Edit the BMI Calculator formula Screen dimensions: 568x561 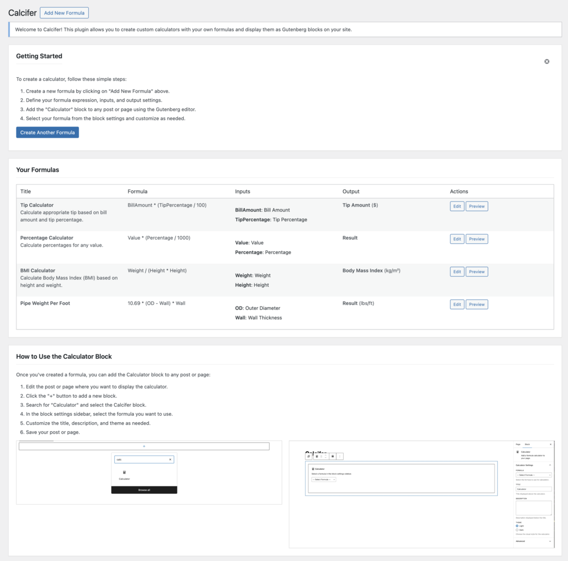pyautogui.click(x=457, y=271)
